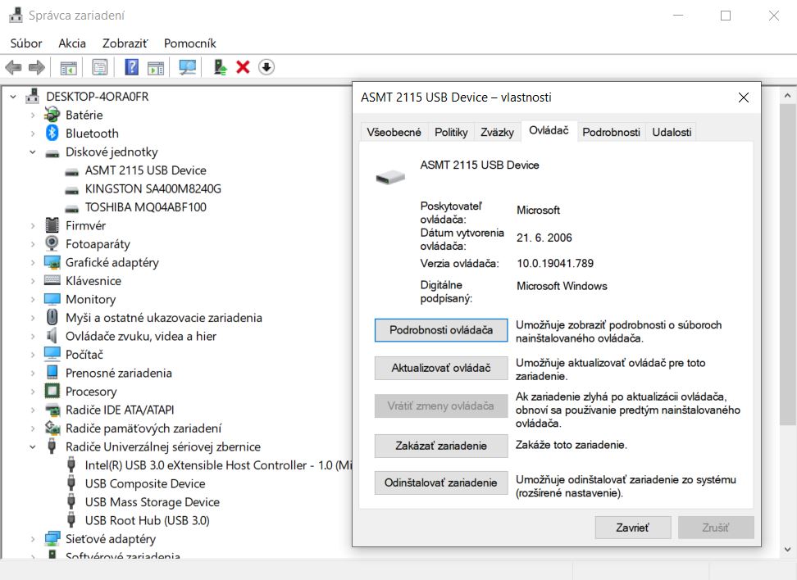Click the Radiče IDE ATA/ATAPI icon
This screenshot has width=797, height=580.
point(52,410)
